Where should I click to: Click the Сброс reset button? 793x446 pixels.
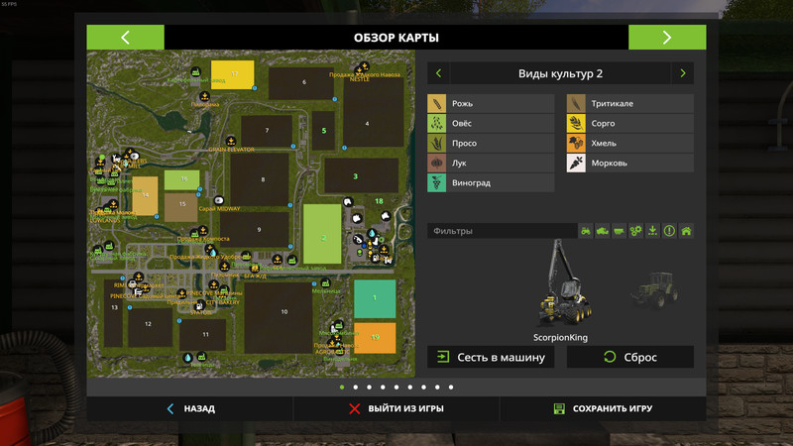point(629,357)
